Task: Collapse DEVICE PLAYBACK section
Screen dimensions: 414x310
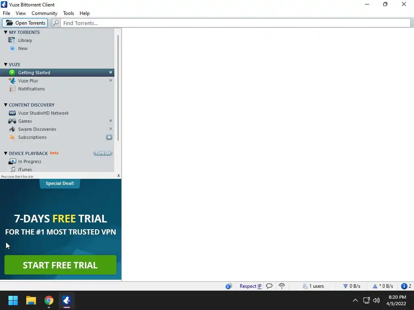Action: (x=6, y=153)
